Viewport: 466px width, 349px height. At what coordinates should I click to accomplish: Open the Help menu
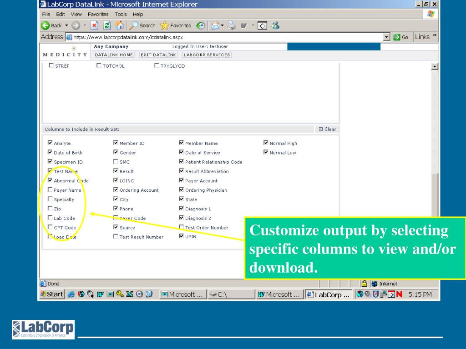tap(138, 14)
